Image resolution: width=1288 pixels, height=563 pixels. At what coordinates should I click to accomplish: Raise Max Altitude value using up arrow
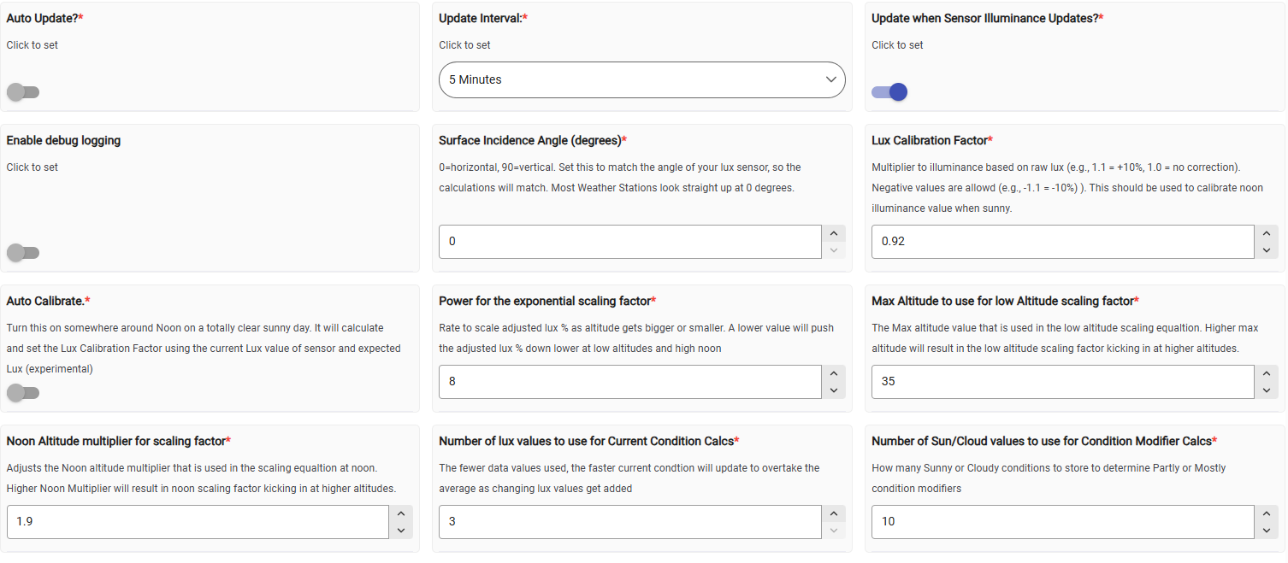(x=1267, y=373)
